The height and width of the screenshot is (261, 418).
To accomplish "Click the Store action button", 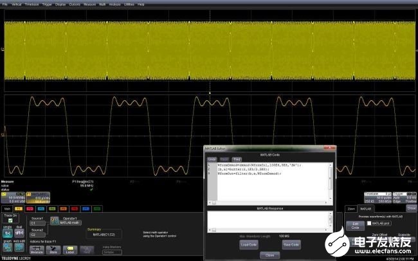I will tap(53, 250).
